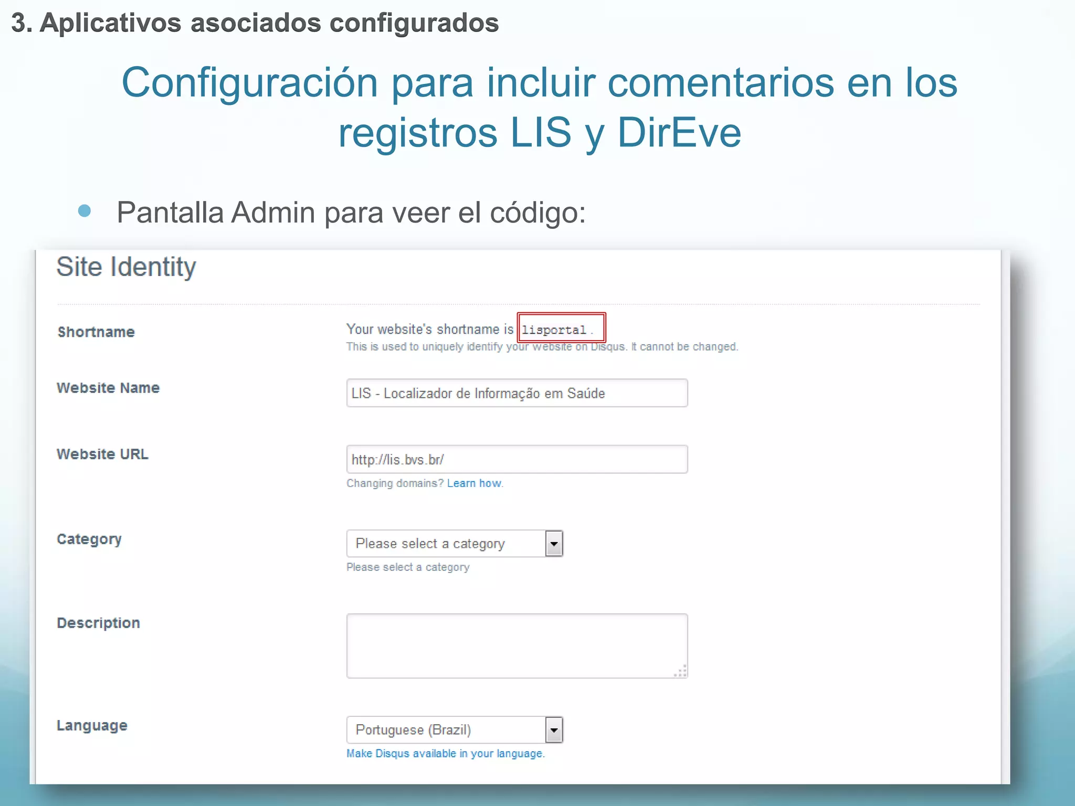1075x806 pixels.
Task: Click the 'Shortname' label
Action: pyautogui.click(x=96, y=332)
